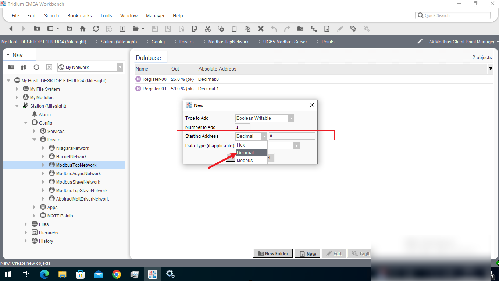Open File Explorer from the taskbar
This screenshot has height=281, width=499.
[63, 274]
